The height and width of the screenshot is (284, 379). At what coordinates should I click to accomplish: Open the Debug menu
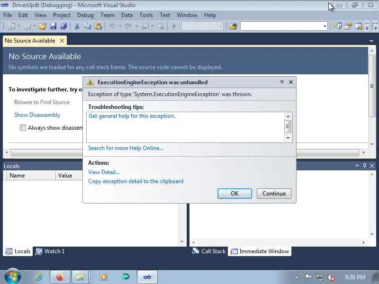(85, 15)
